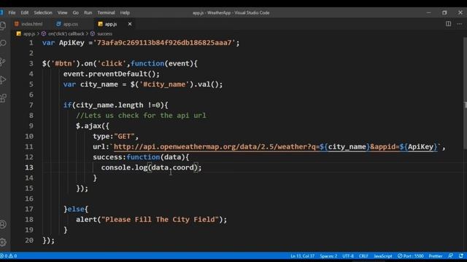Screen dimensions: 467x262
Task: Click Spaces: 2 indentation setting
Action: (328, 255)
